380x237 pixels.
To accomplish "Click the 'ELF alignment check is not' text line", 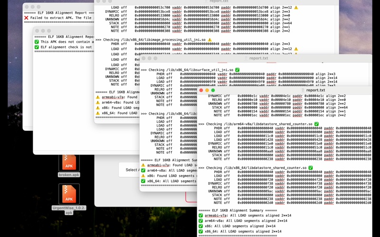I will click(x=66, y=47).
